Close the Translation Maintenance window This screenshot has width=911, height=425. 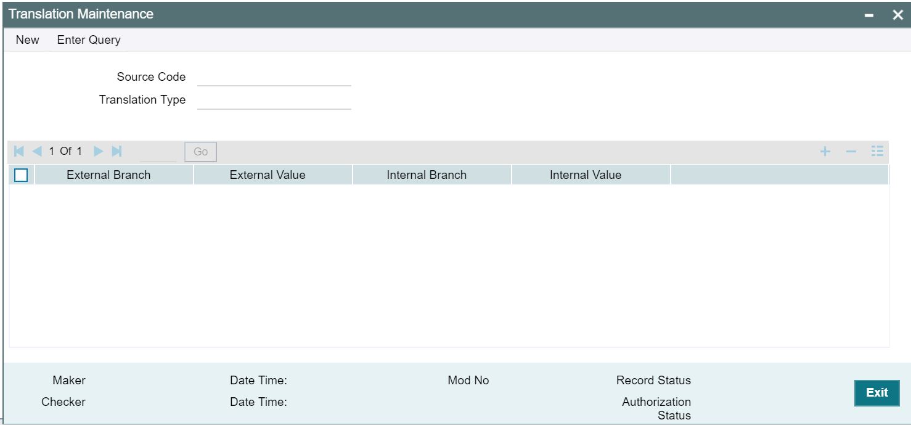[897, 15]
